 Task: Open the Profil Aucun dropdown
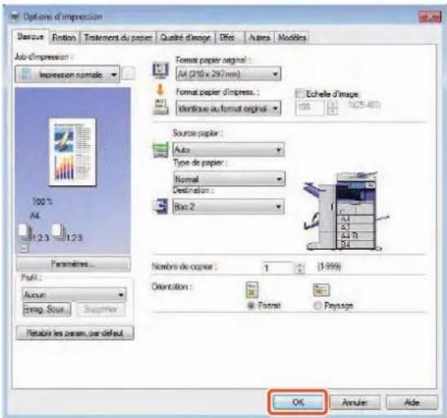point(74,295)
